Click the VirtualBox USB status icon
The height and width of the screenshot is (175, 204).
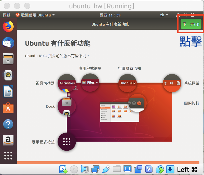106,169
